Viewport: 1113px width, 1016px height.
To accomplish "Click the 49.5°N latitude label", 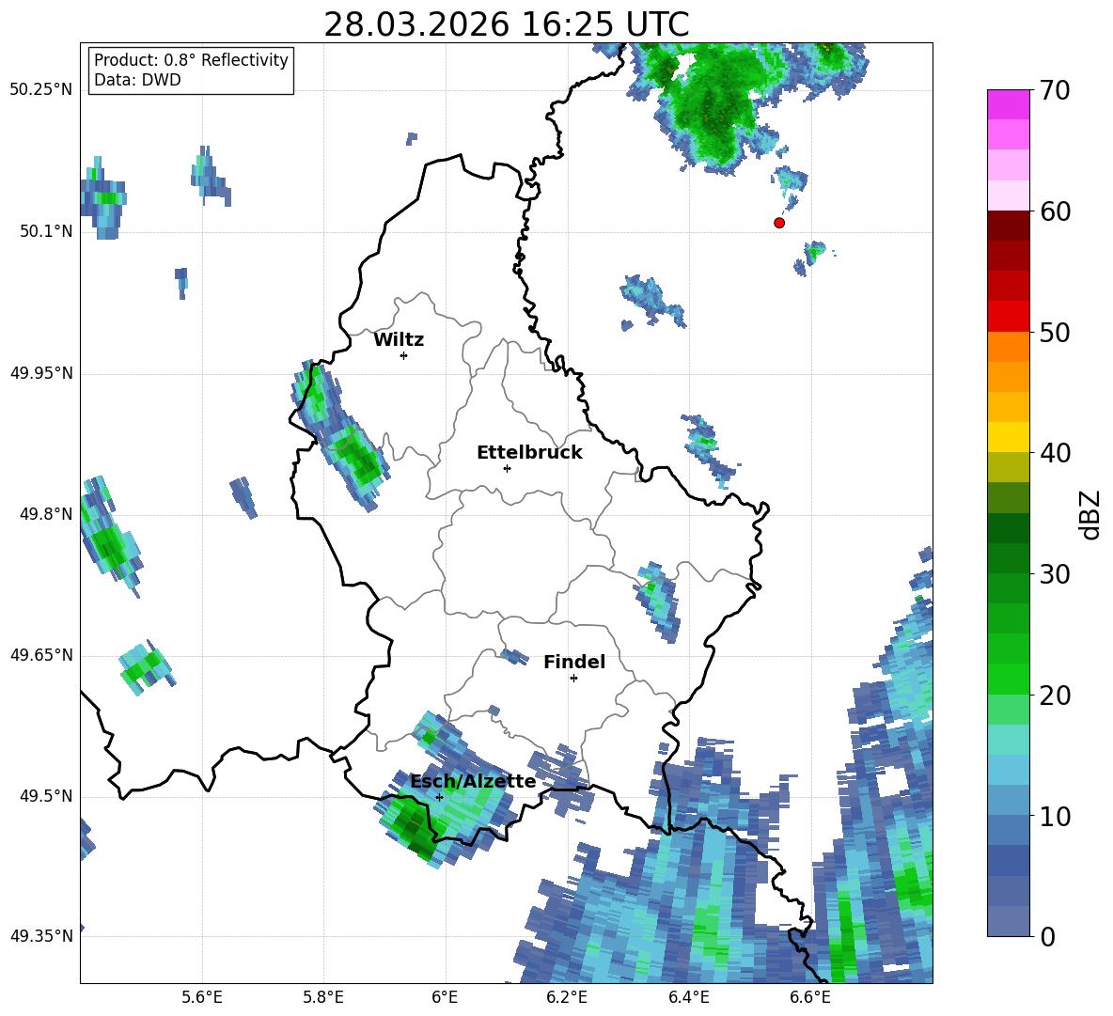I will (45, 796).
